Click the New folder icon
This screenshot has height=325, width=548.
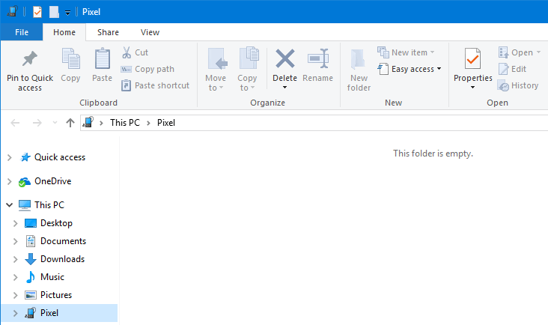coord(359,58)
